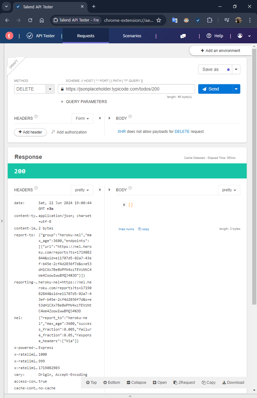Click Add authorization link
This screenshot has width=257, height=398.
click(x=69, y=132)
